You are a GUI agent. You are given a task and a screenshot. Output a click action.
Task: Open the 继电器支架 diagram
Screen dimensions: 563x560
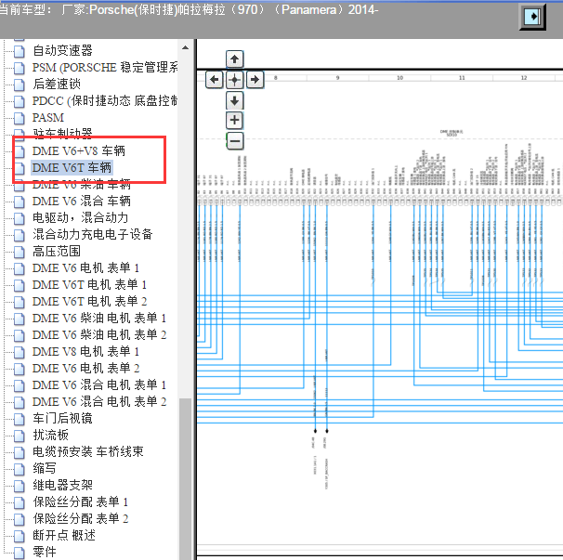pos(63,485)
